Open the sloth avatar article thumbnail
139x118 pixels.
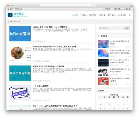click(x=20, y=53)
